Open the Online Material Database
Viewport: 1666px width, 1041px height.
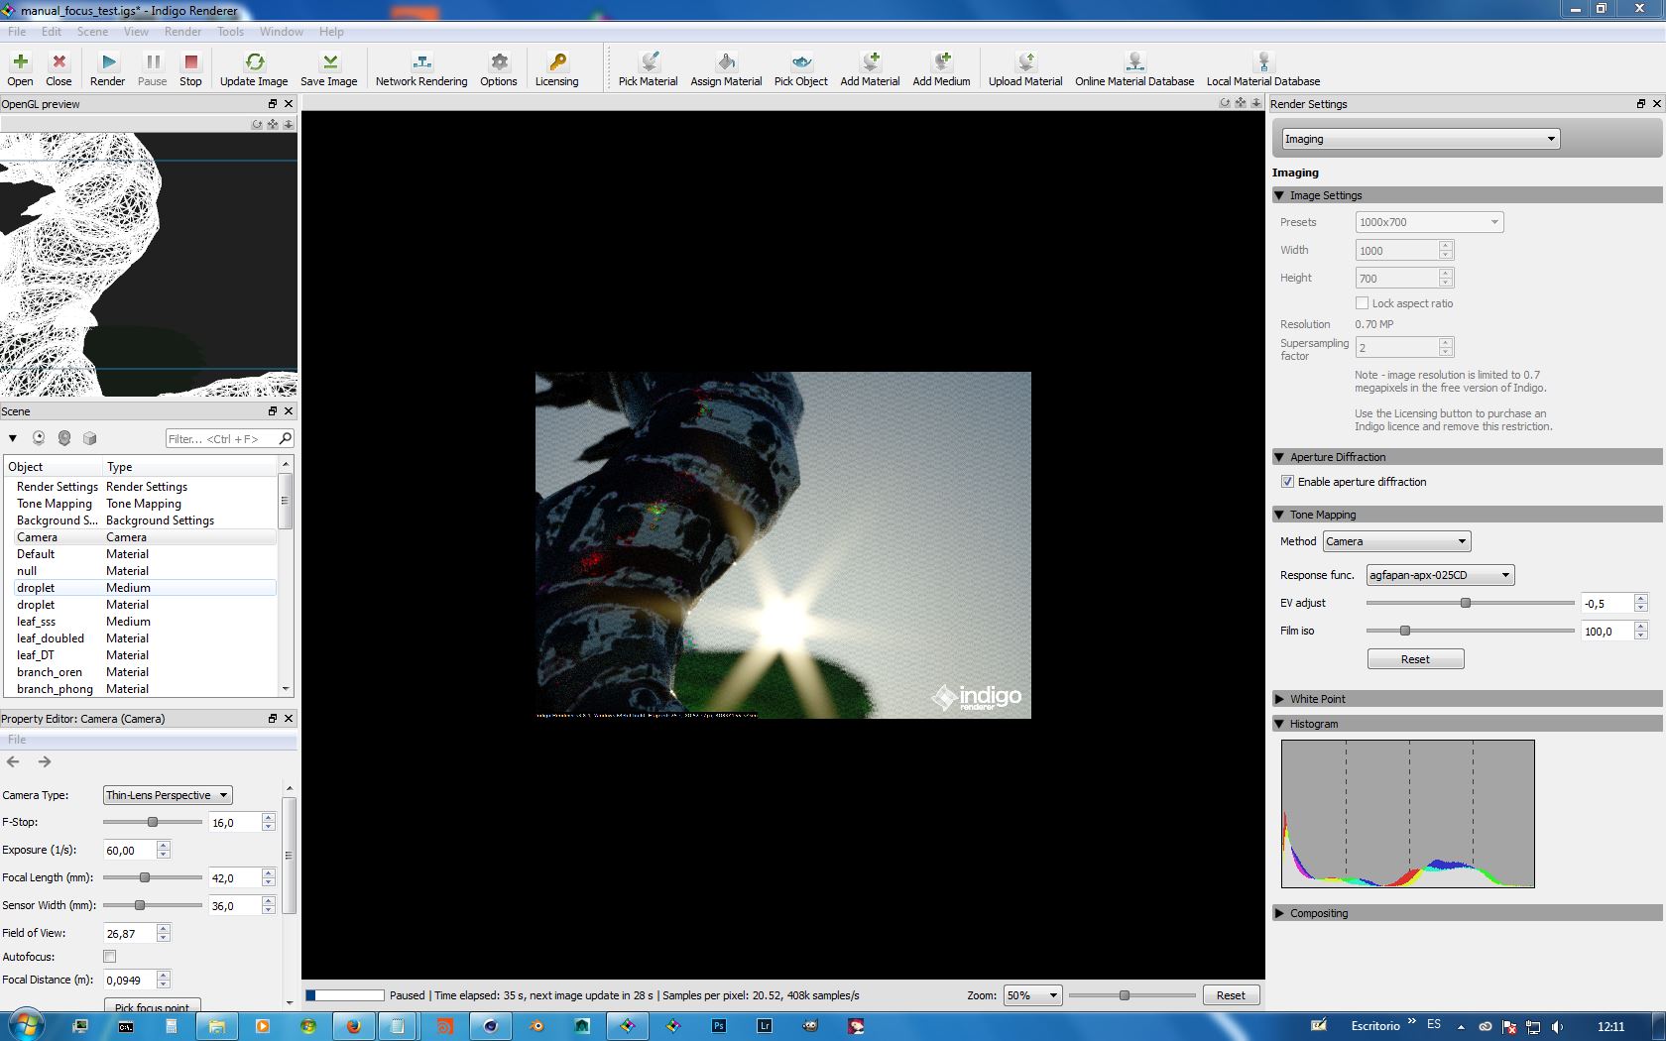[x=1133, y=62]
